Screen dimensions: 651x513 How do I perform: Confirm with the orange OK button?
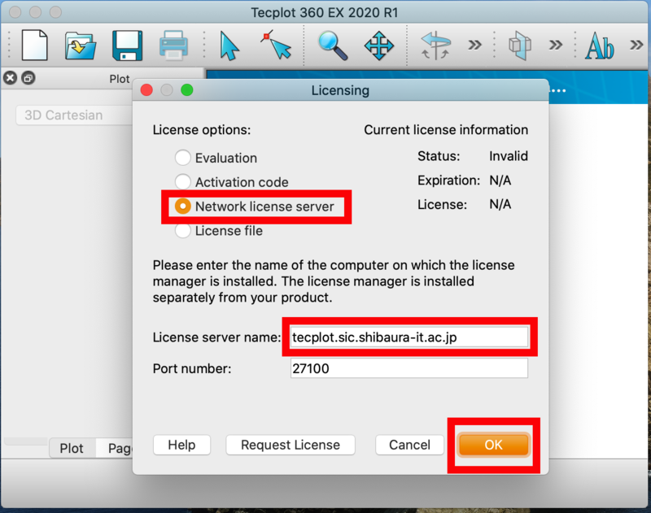tap(493, 445)
